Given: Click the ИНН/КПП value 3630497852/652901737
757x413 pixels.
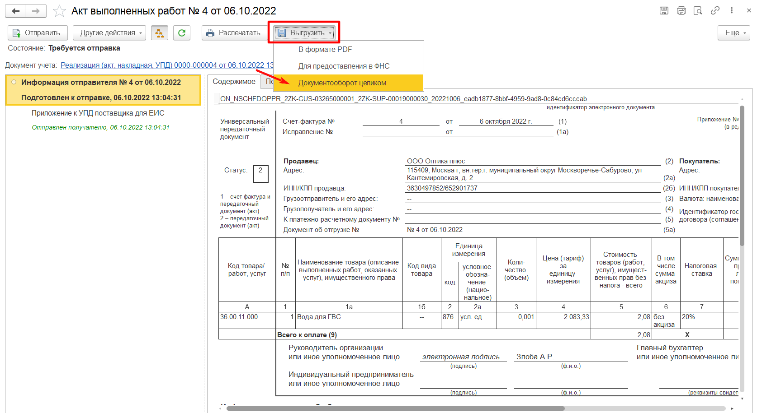Looking at the screenshot, I should [442, 188].
